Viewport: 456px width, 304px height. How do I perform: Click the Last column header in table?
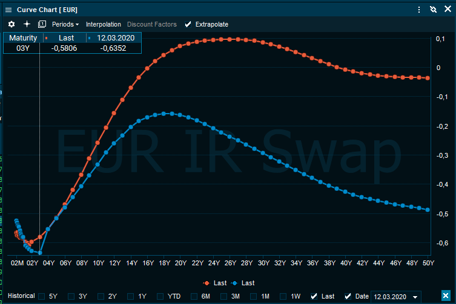[66, 38]
